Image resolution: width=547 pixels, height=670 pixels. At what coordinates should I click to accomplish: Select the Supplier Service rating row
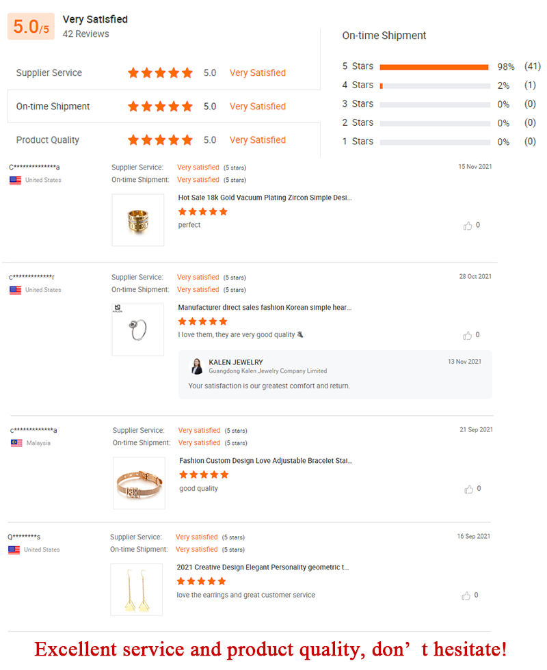click(163, 73)
